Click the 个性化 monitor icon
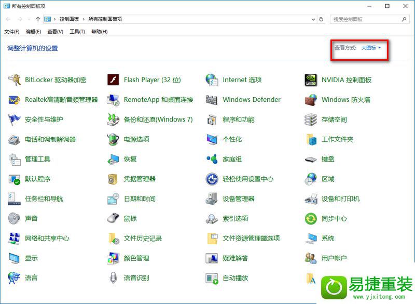 [212, 139]
